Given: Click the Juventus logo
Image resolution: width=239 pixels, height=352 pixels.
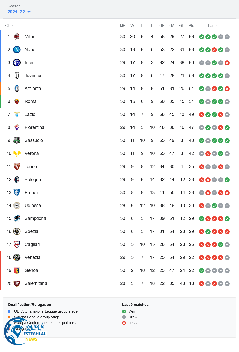Looking at the screenshot, I should (x=17, y=76).
